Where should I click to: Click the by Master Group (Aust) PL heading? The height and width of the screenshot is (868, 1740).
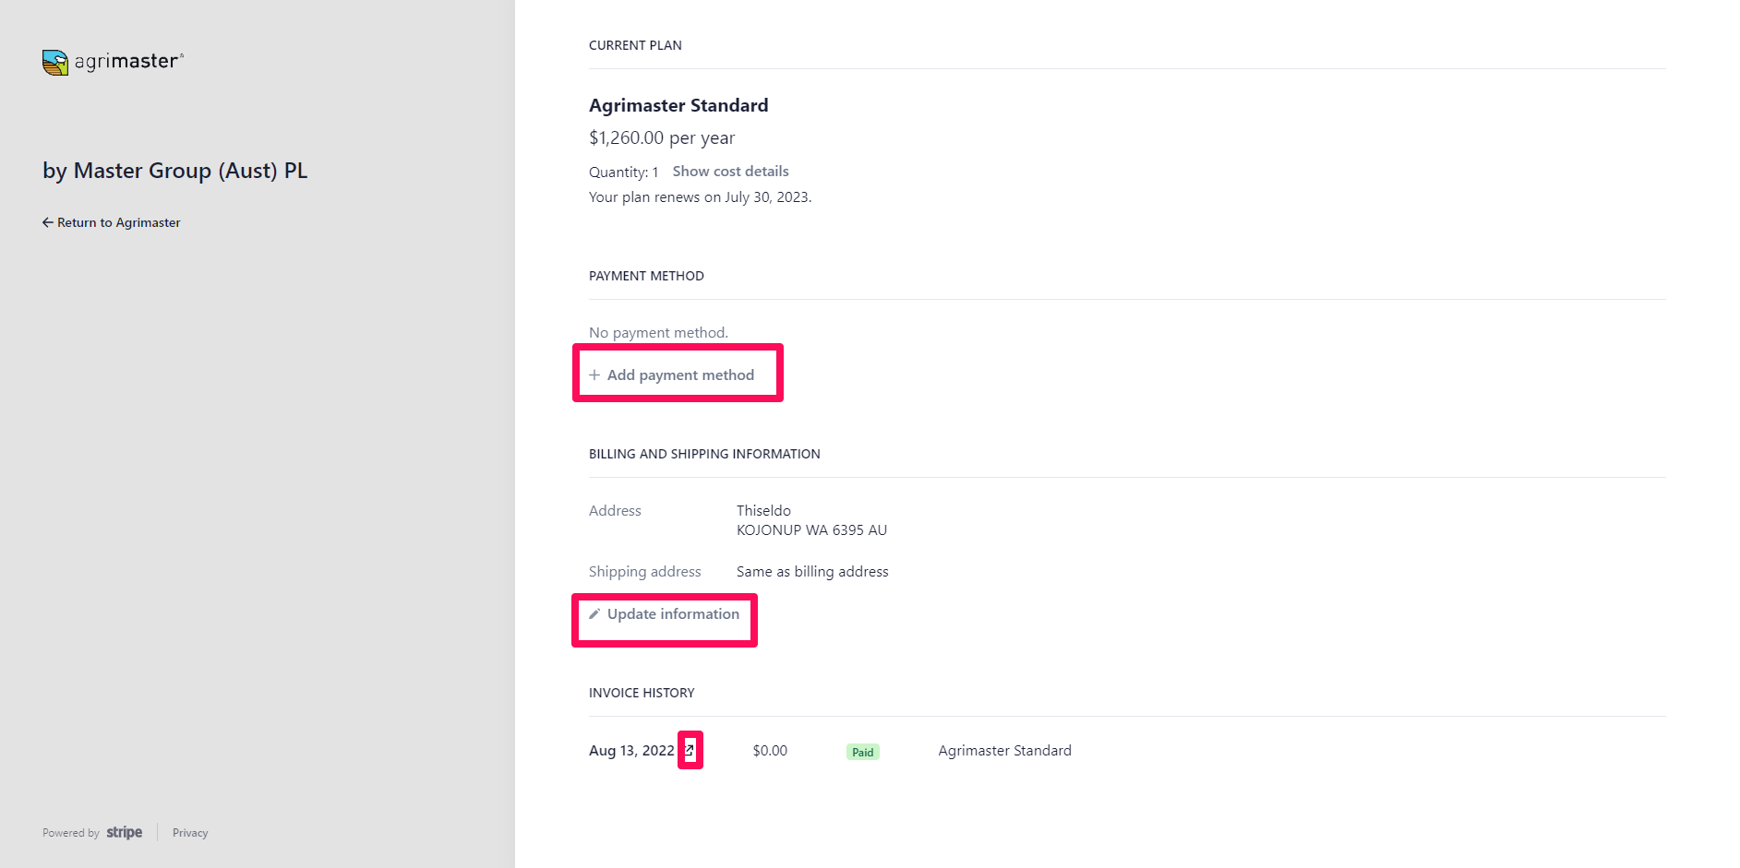coord(175,171)
